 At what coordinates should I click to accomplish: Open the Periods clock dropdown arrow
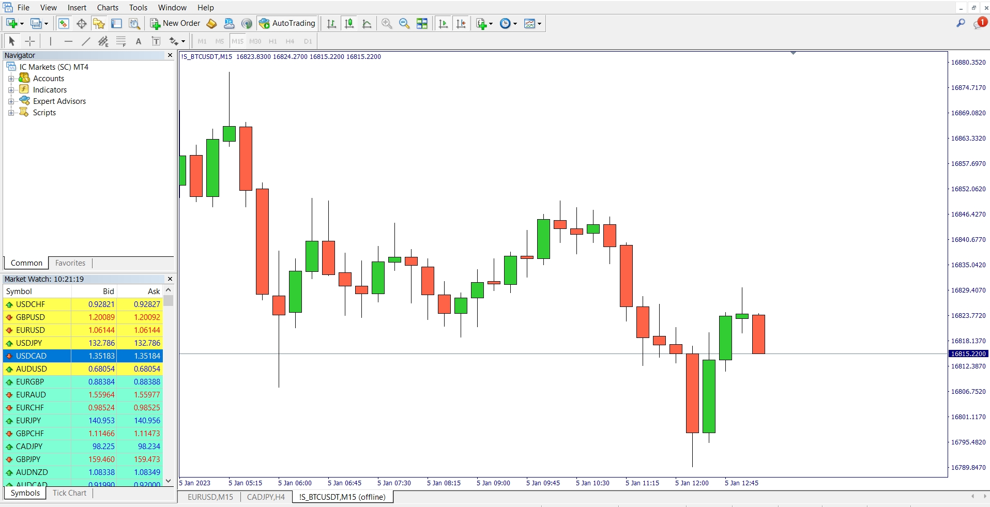click(x=515, y=23)
